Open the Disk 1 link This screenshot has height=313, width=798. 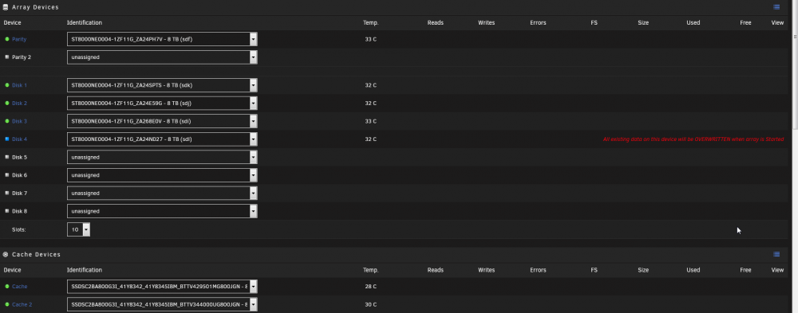click(19, 85)
